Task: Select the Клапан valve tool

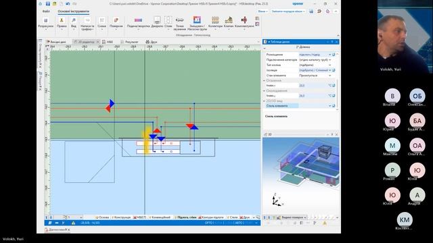Action: pyautogui.click(x=229, y=22)
